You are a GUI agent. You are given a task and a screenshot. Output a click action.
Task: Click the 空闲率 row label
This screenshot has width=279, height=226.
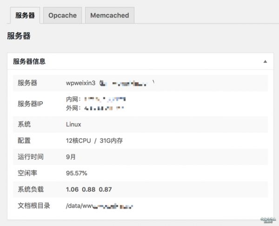coord(27,173)
